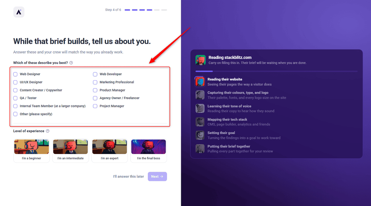The image size is (371, 206).
Task: Click 'Mapping their tech stack' title
Action: (227, 120)
